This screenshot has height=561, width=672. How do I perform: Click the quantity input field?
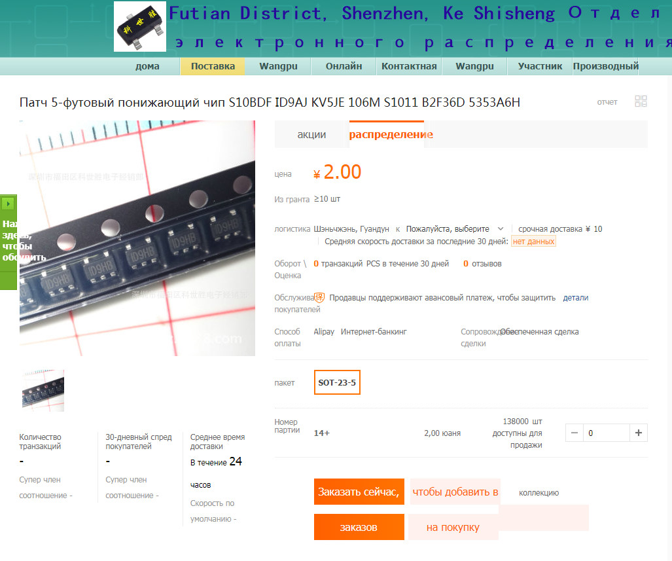pyautogui.click(x=606, y=433)
